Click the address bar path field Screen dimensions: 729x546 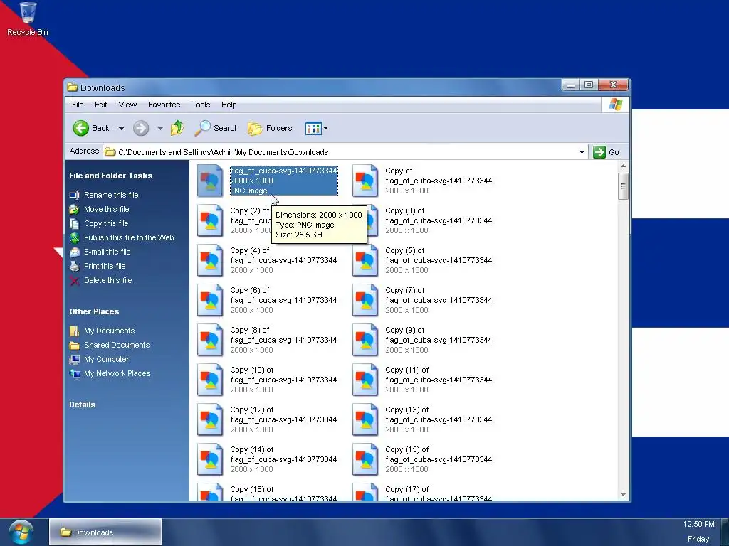point(344,152)
